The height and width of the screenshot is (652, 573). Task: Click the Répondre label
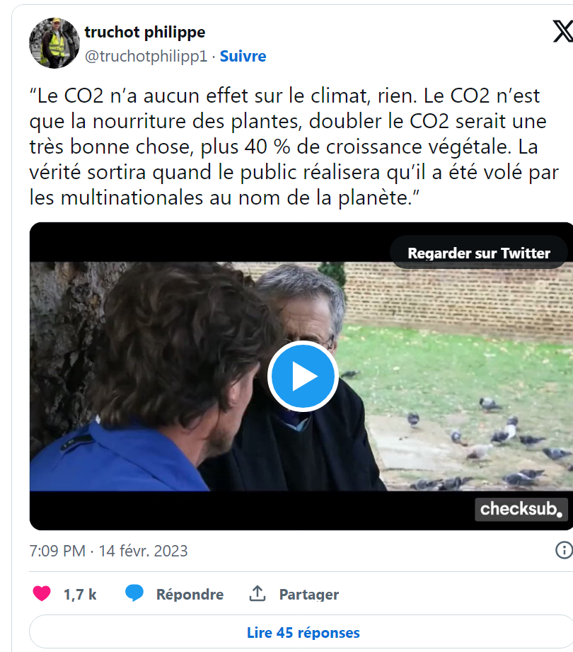coord(190,594)
